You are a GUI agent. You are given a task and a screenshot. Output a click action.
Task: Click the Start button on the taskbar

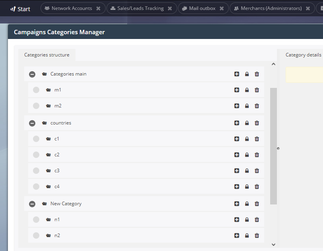coord(20,8)
